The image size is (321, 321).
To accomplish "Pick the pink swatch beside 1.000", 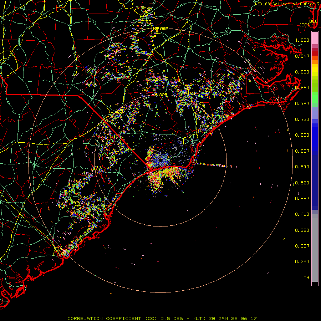I will (315, 38).
